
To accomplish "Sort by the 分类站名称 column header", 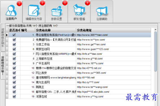I will tap(55, 30).
